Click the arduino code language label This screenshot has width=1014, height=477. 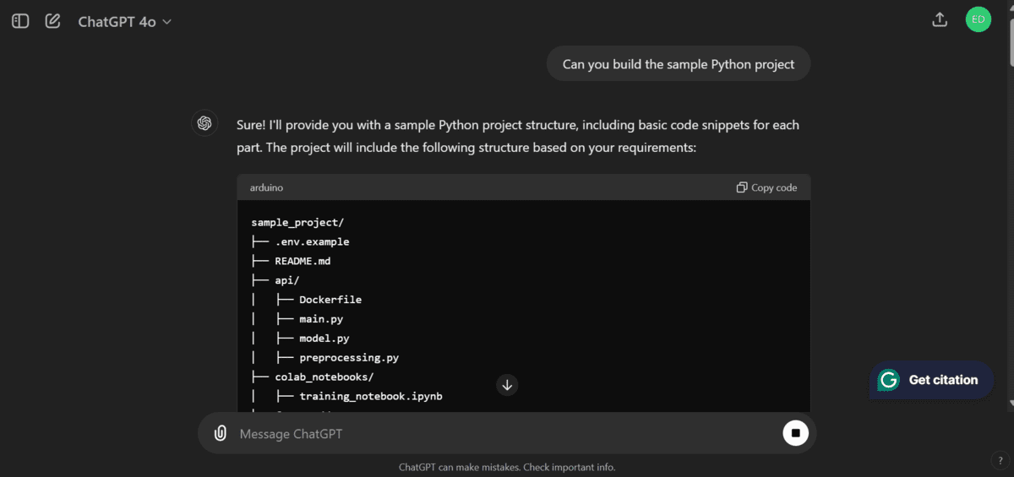(266, 187)
